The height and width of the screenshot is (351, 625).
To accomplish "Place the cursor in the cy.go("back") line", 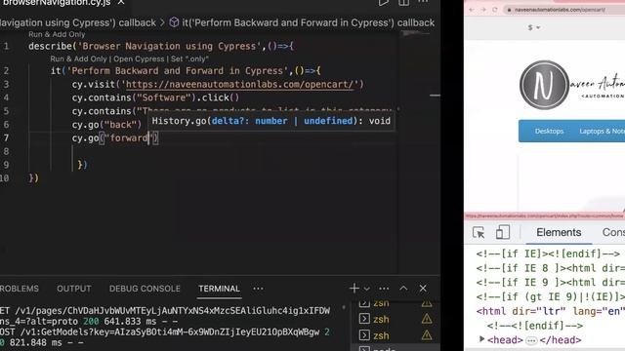I will (x=106, y=125).
